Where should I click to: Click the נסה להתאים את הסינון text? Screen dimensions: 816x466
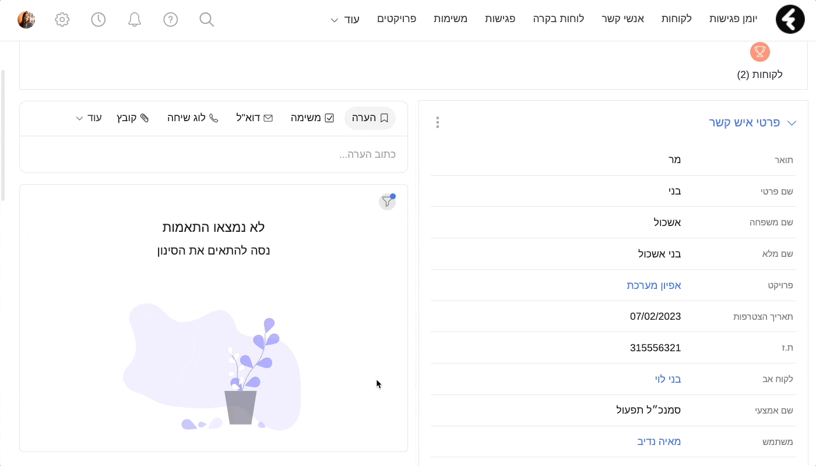(x=213, y=250)
